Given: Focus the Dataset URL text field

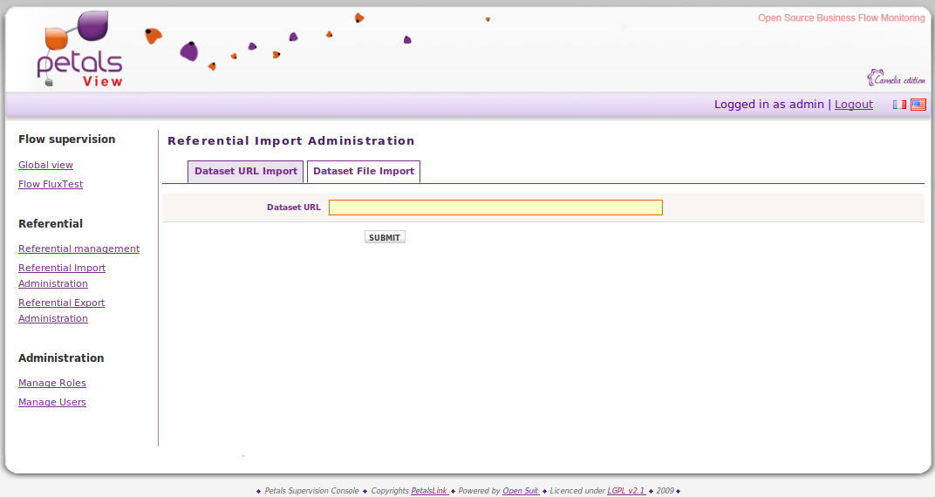Looking at the screenshot, I should click(x=495, y=208).
